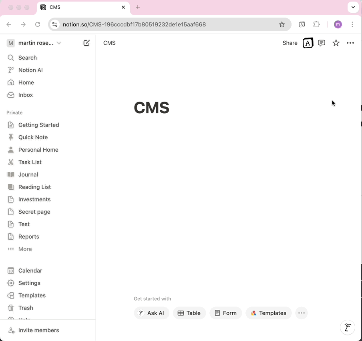
Task: Open the page options three-dot menu
Action: pos(350,43)
